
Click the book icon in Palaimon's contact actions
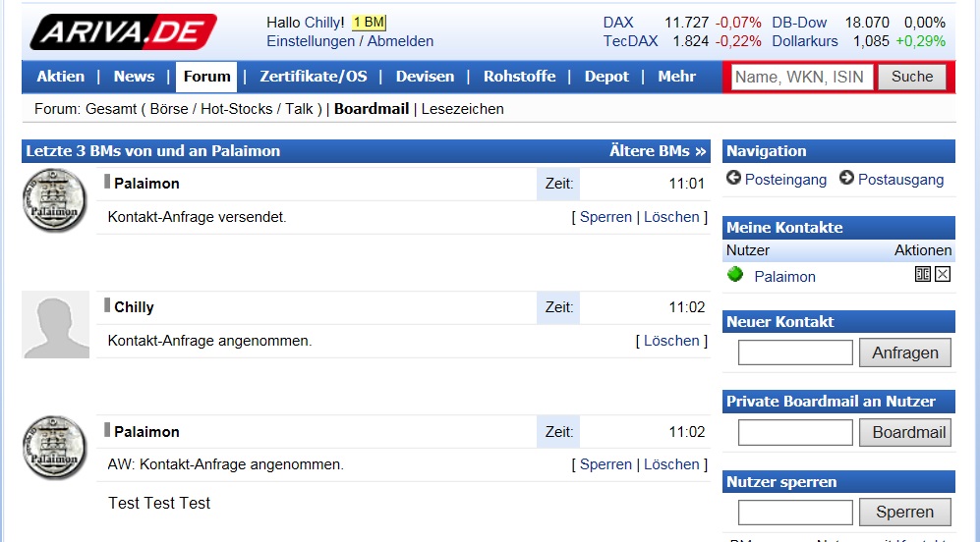(x=923, y=275)
